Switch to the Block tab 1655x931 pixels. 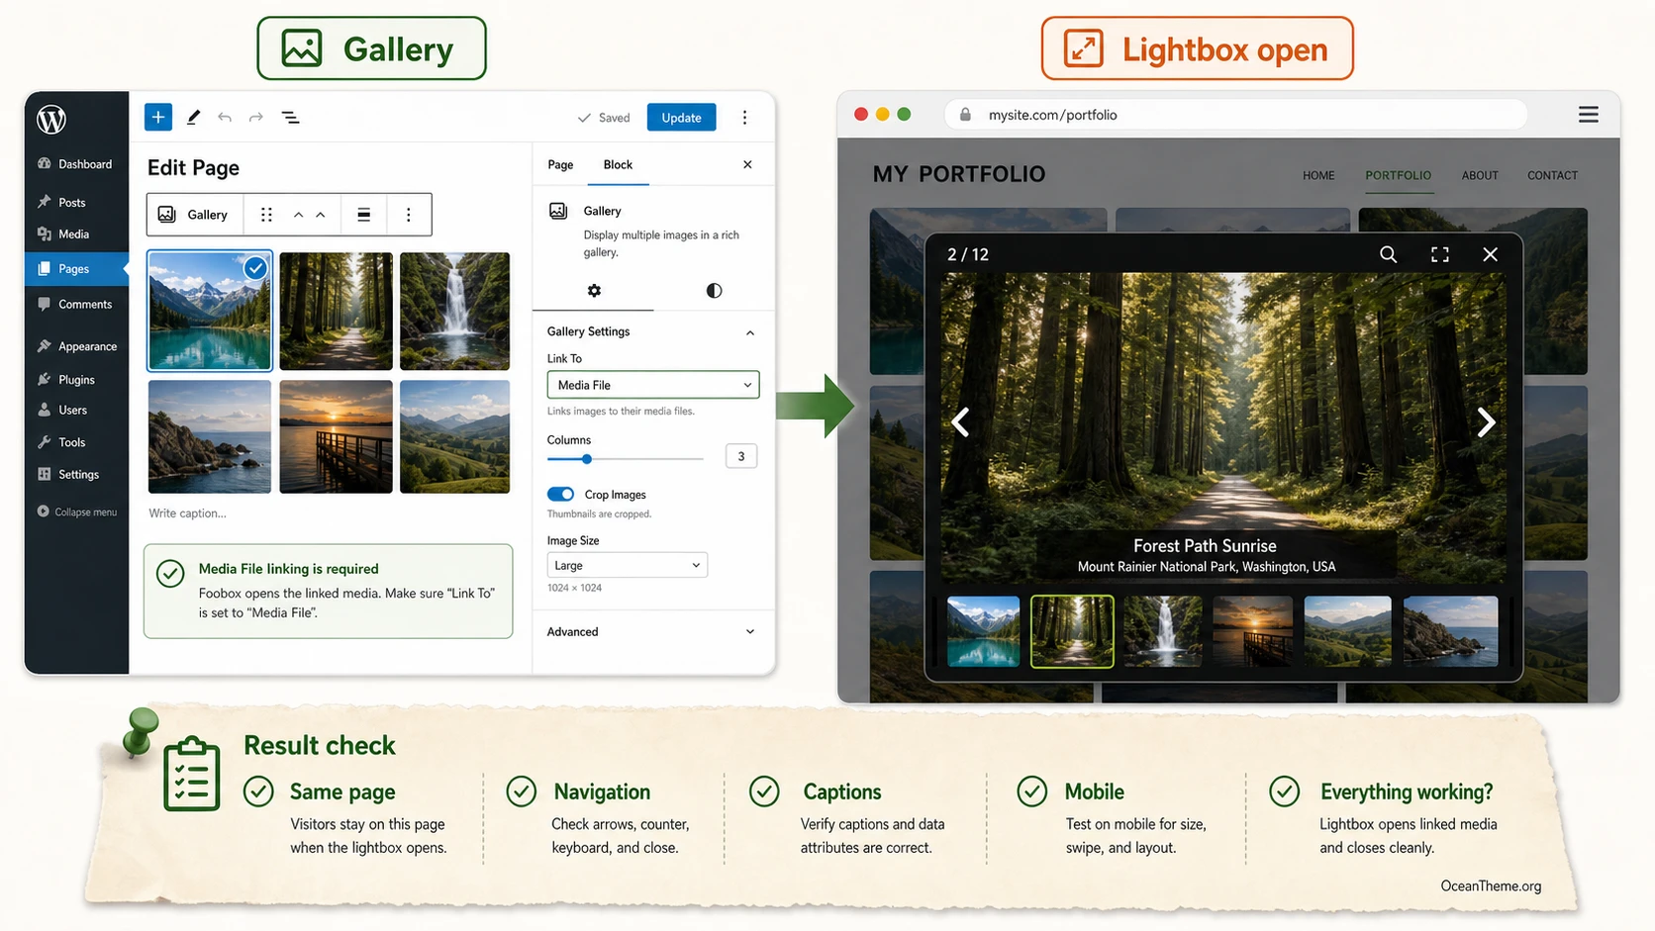pyautogui.click(x=618, y=164)
